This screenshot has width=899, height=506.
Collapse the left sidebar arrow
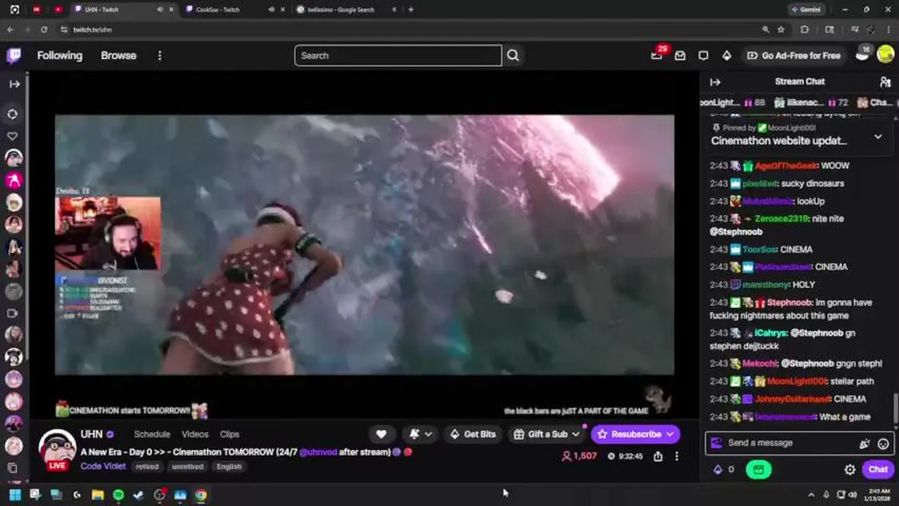[x=14, y=84]
